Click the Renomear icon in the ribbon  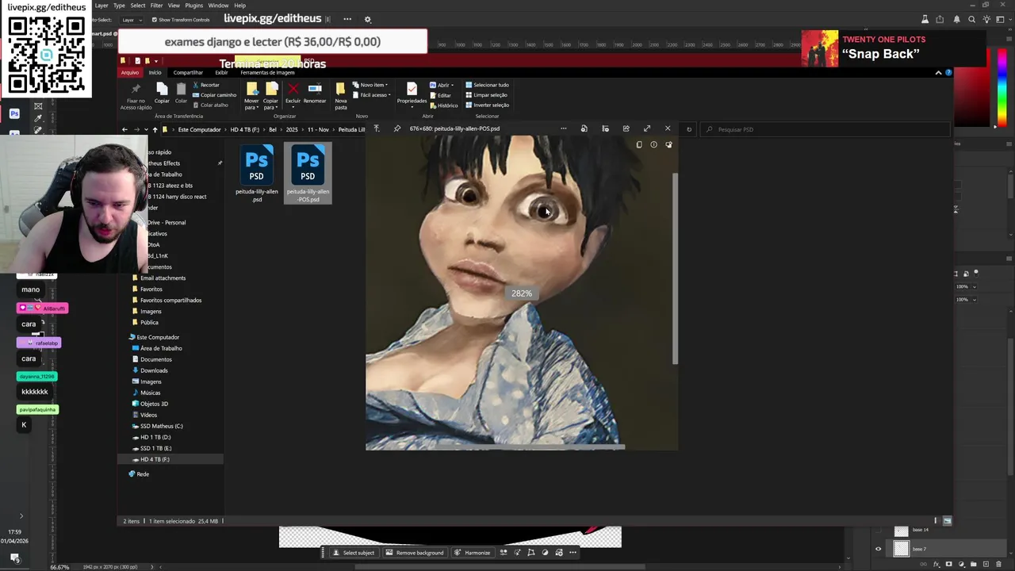(314, 89)
